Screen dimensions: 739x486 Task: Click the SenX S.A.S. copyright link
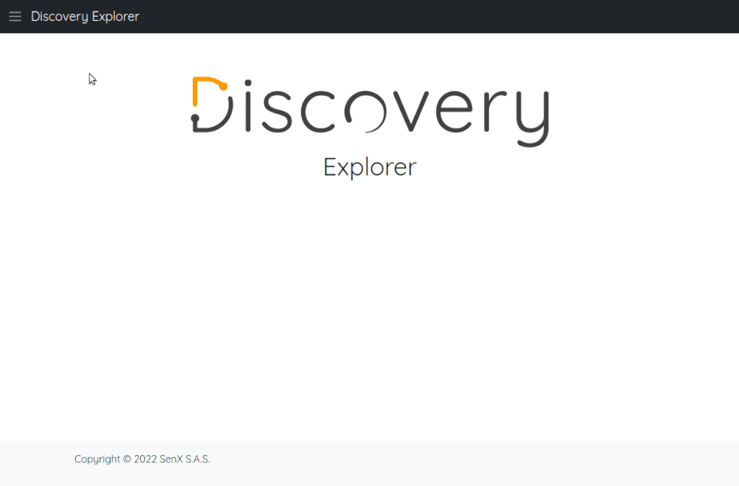(x=183, y=459)
